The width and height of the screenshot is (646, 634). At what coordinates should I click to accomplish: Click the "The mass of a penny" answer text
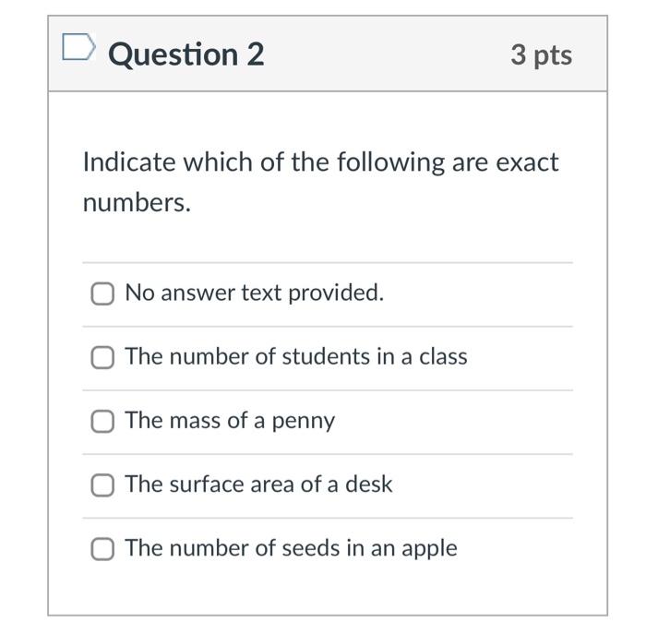point(230,421)
